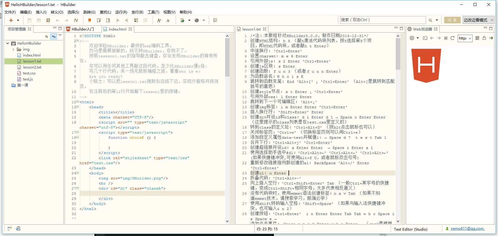This screenshot has height=236, width=498.
Task: Click the gray globe browser toolbar icon
Action: [197, 20]
